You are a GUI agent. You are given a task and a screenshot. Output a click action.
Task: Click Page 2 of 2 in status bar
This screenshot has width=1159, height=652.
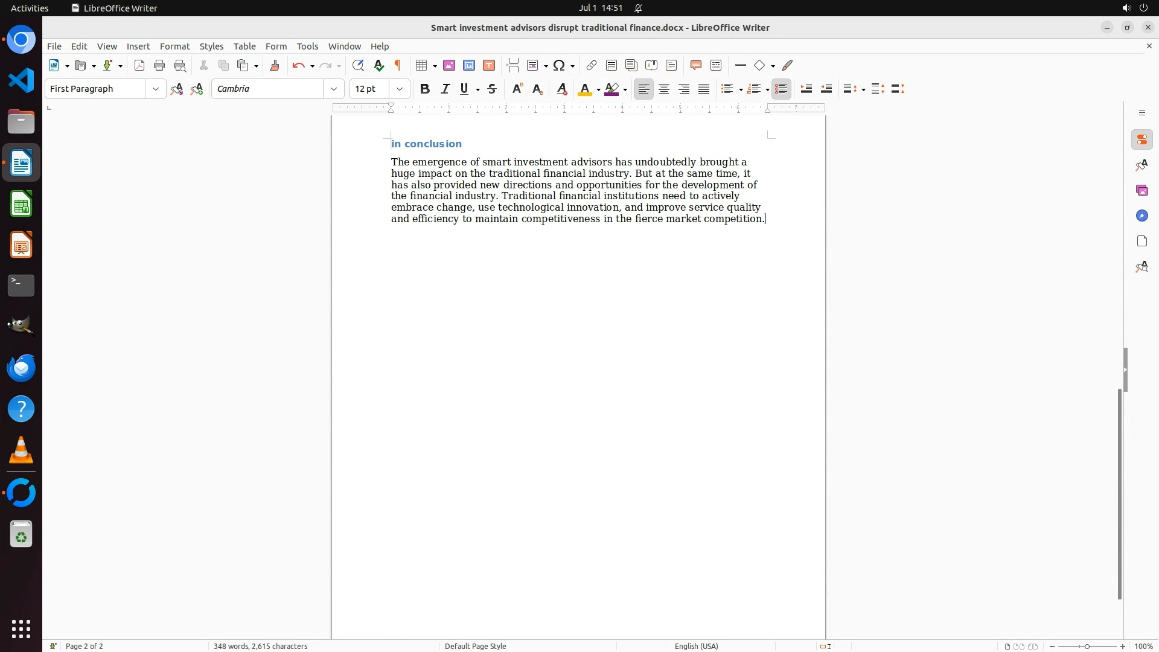click(x=84, y=646)
